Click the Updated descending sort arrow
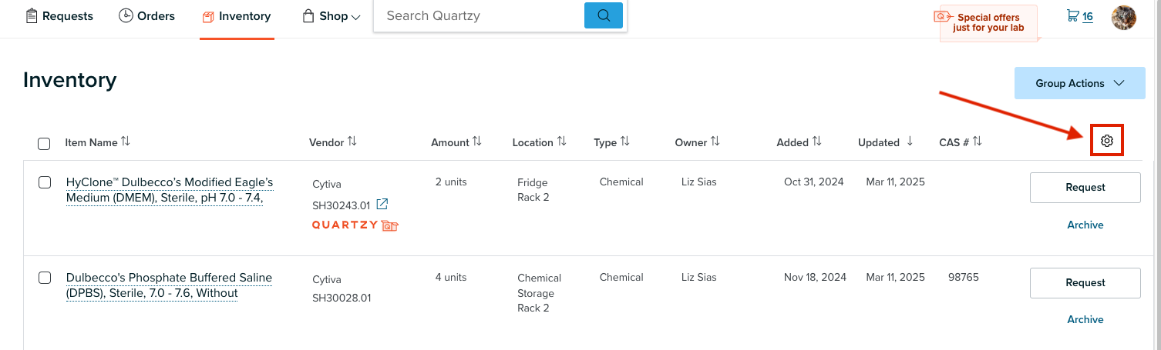The image size is (1161, 350). click(x=910, y=142)
